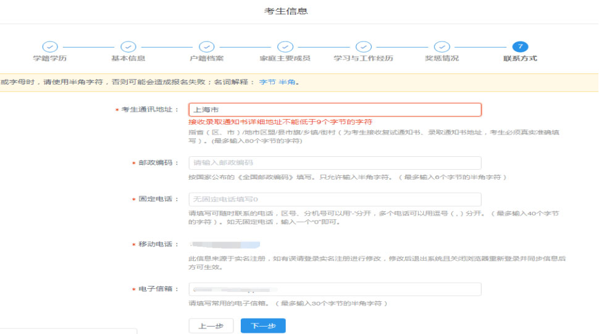Click the step 7 联系方式 circle
Screen dimensions: 599x334
pos(520,47)
